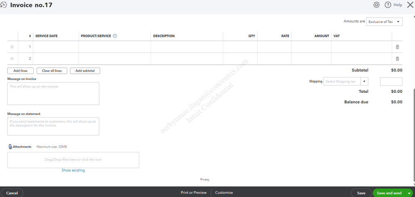Click the QTY column header
Screen dimensions: 415x197
click(252, 36)
